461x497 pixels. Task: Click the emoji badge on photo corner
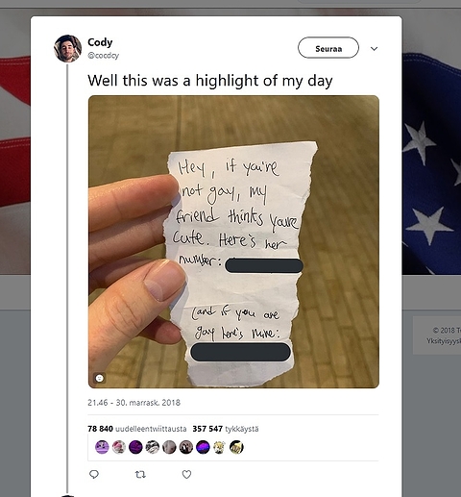click(100, 378)
